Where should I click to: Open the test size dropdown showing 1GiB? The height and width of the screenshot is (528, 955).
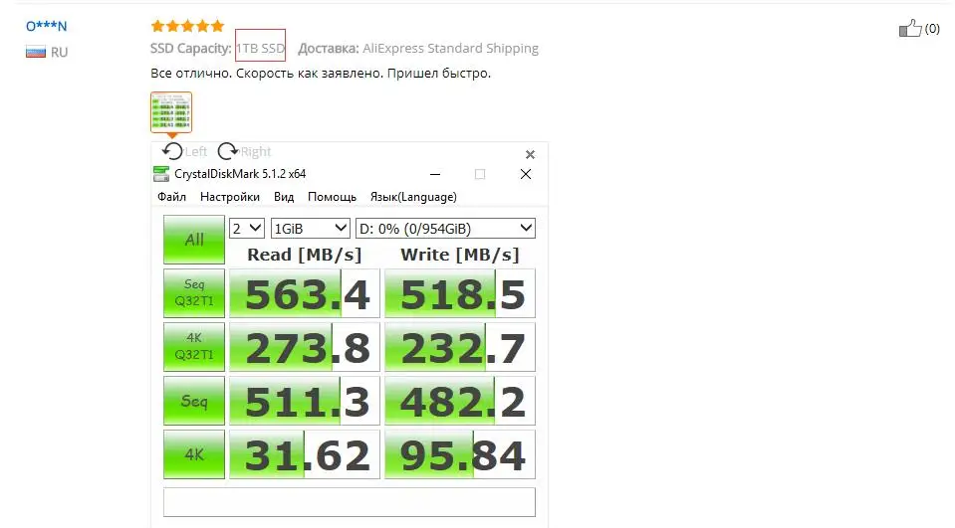tap(311, 229)
